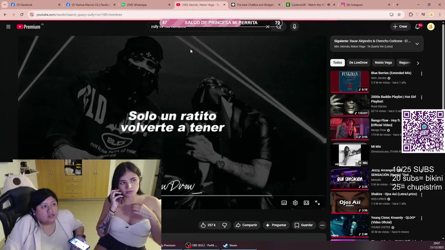
Task: Open the notifications bell
Action: click(418, 27)
